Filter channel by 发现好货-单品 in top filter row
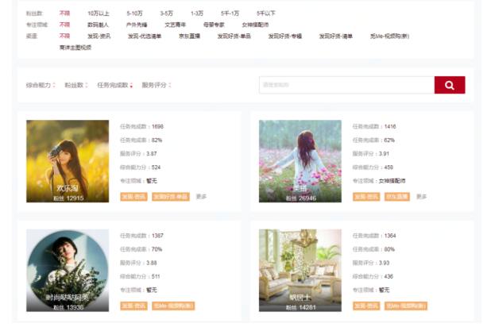The width and height of the screenshot is (487, 327). (x=234, y=37)
